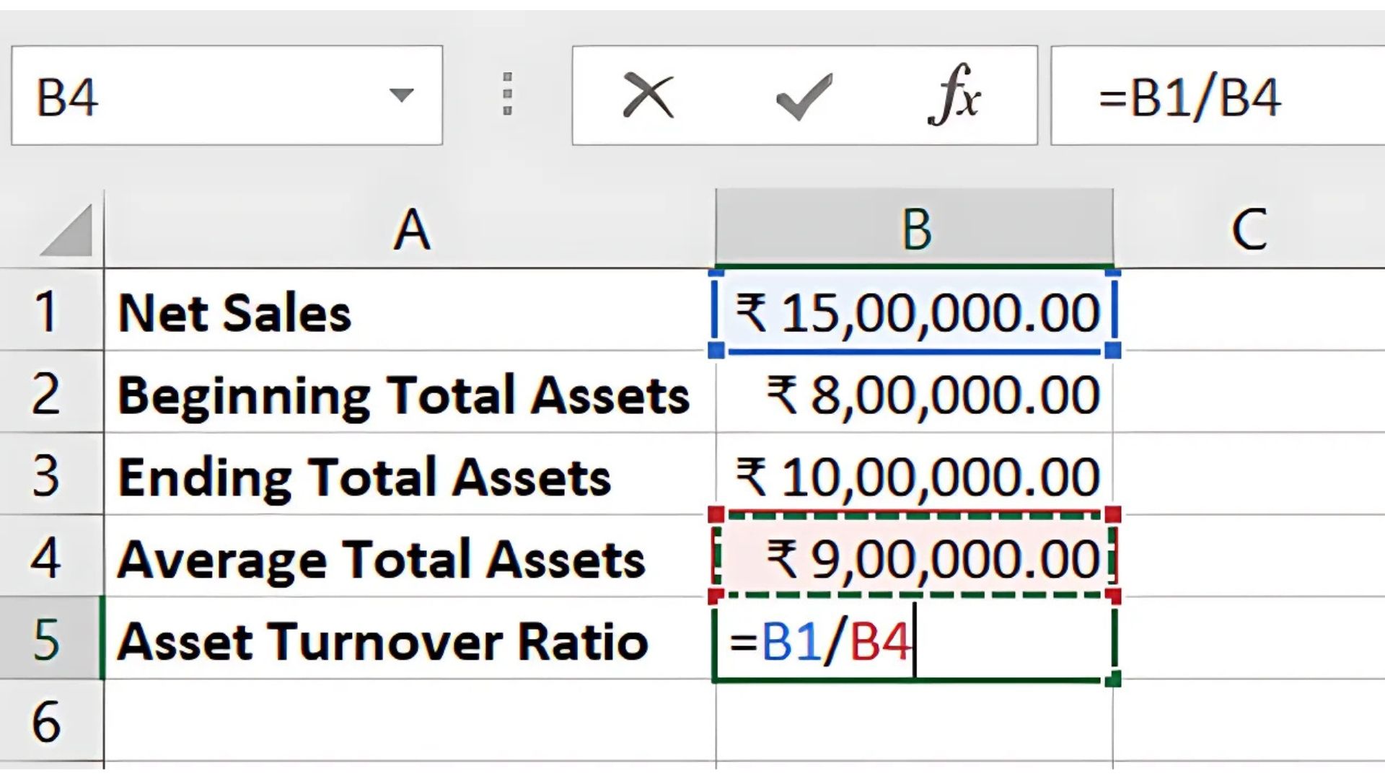Select row 6 header

click(x=46, y=721)
